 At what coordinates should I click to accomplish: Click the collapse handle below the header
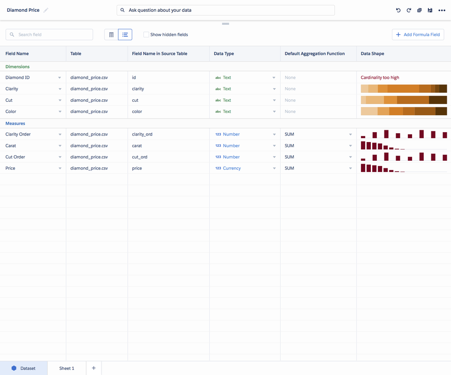pyautogui.click(x=225, y=23)
